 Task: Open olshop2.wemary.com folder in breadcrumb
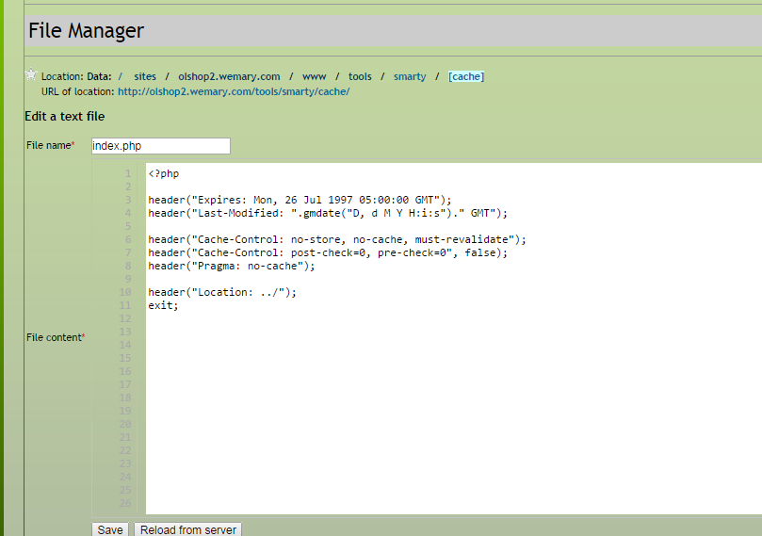point(229,76)
